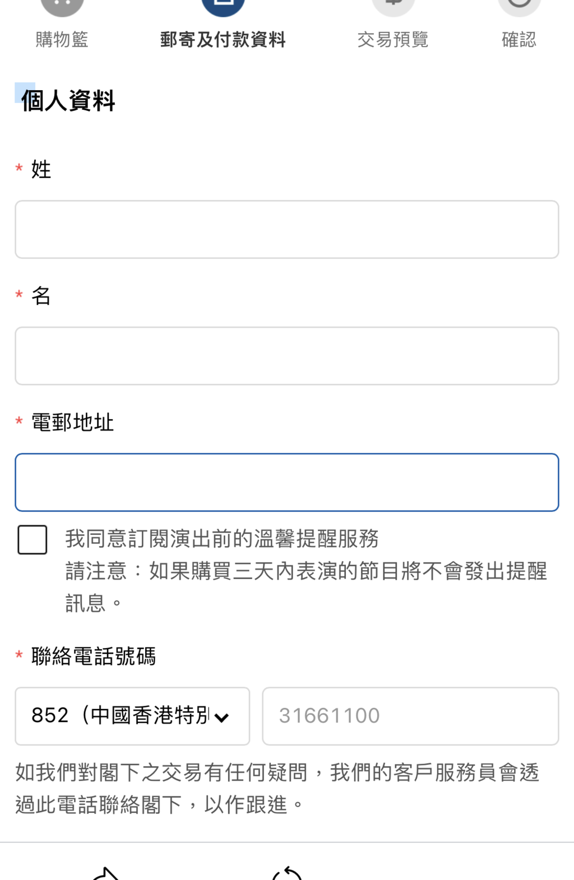Click the 我同意訂閱演出前的溫馨提醒服務 label text
This screenshot has height=880, width=574.
222,539
